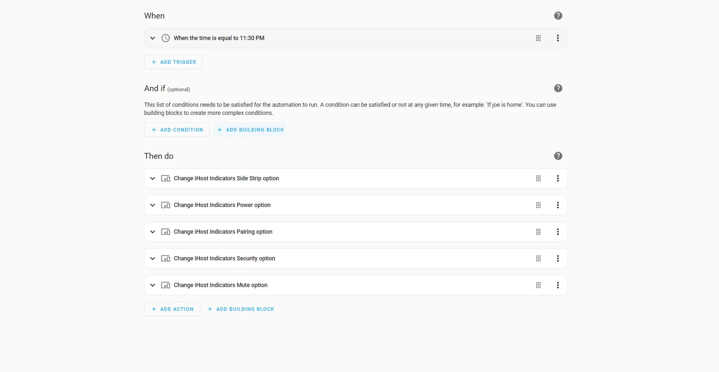Click text 'Change iHost Indicators Security option'

[224, 259]
